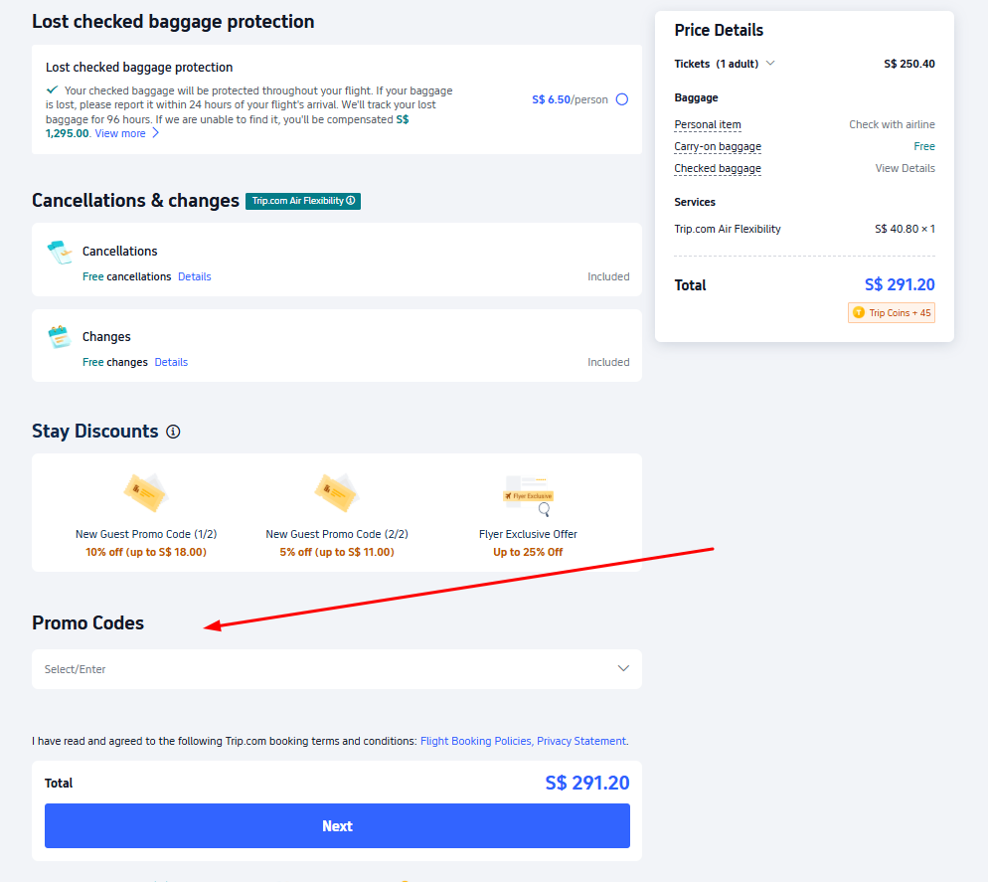This screenshot has height=882, width=988.
Task: Enable Lost checked baggage protection at S$6.50/person
Action: click(x=621, y=99)
